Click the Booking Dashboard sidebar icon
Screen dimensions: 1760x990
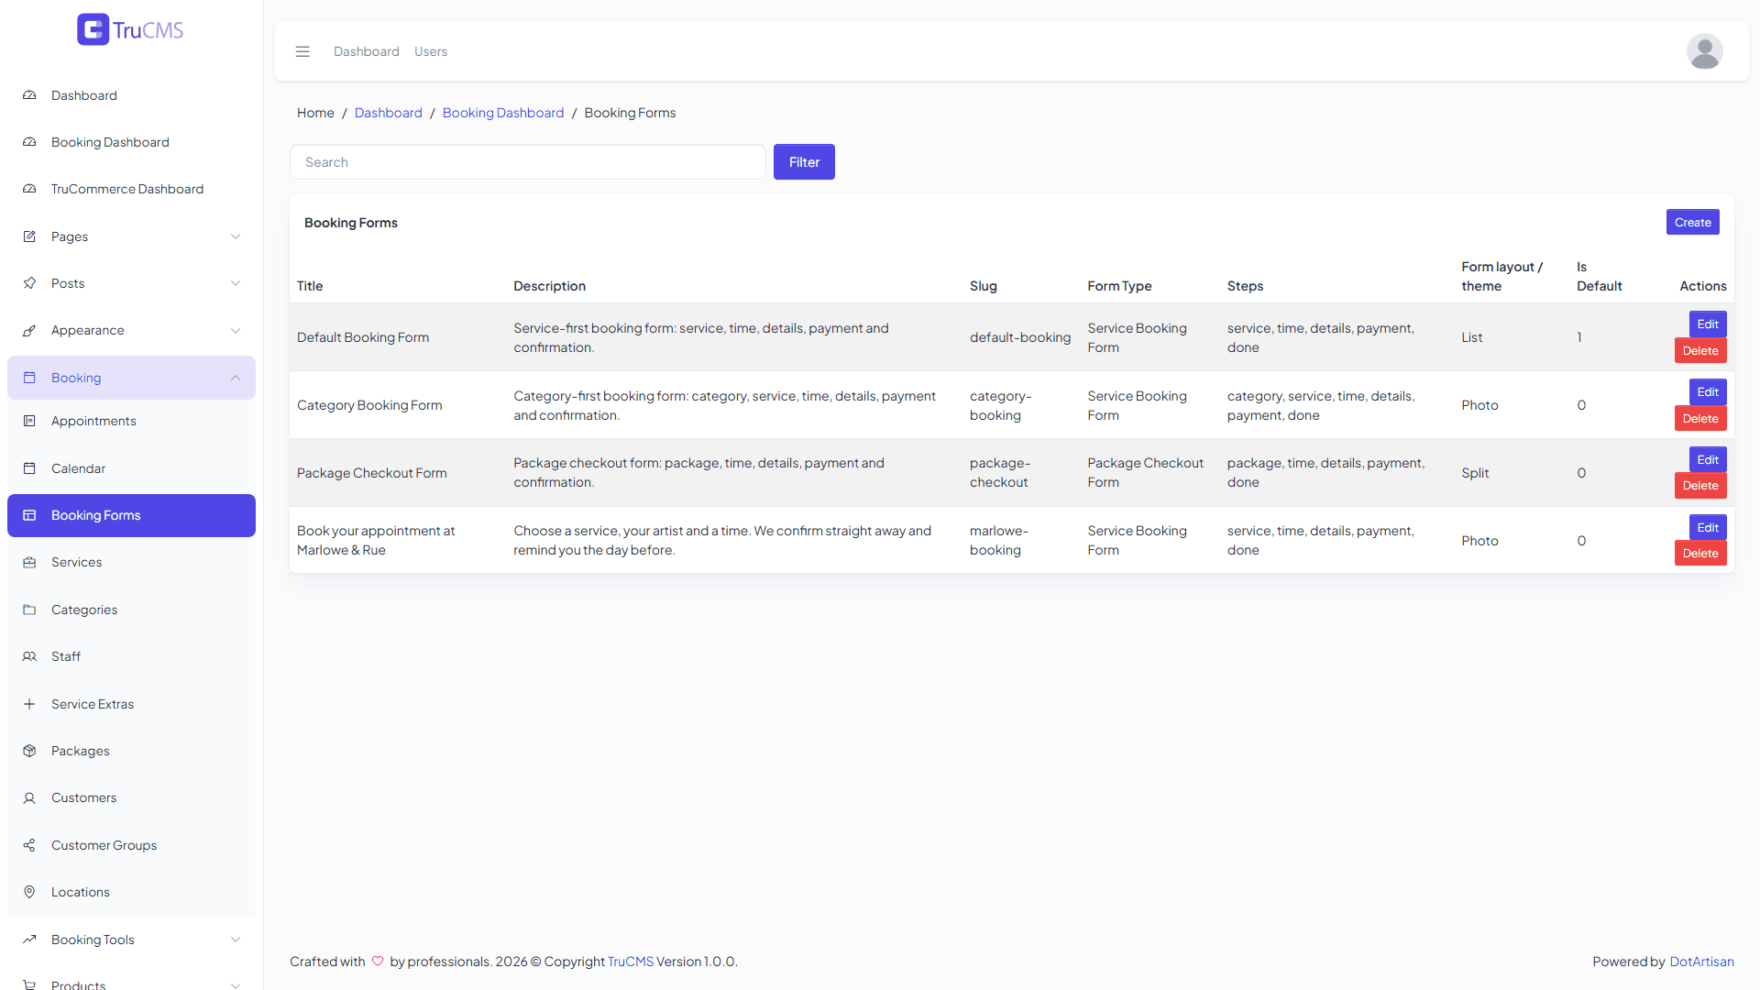(x=29, y=142)
